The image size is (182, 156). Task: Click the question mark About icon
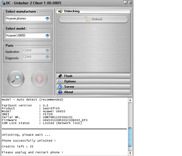(x=60, y=92)
